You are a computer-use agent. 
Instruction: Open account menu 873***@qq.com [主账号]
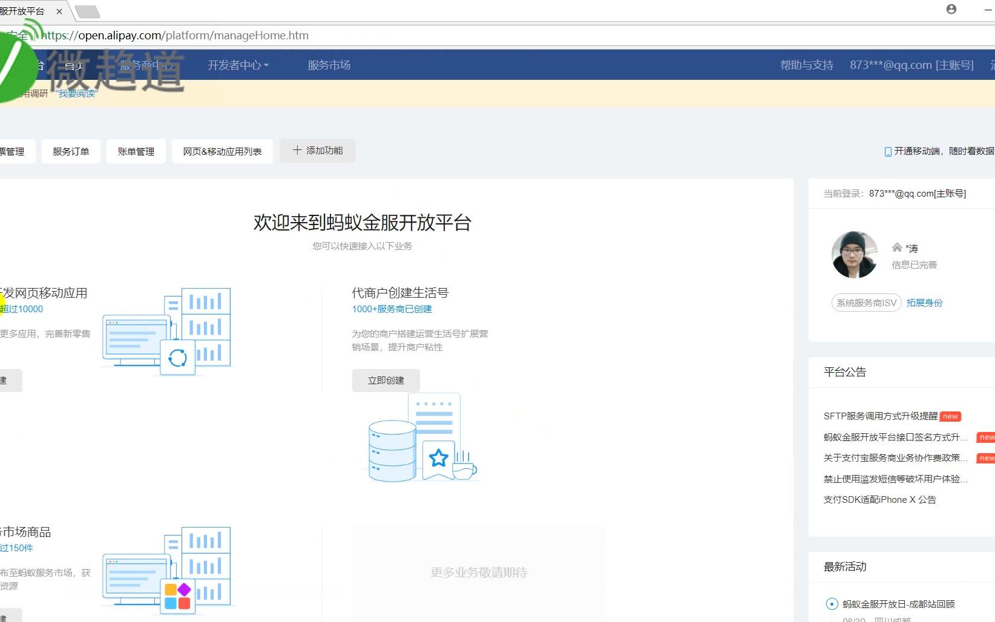(x=911, y=65)
